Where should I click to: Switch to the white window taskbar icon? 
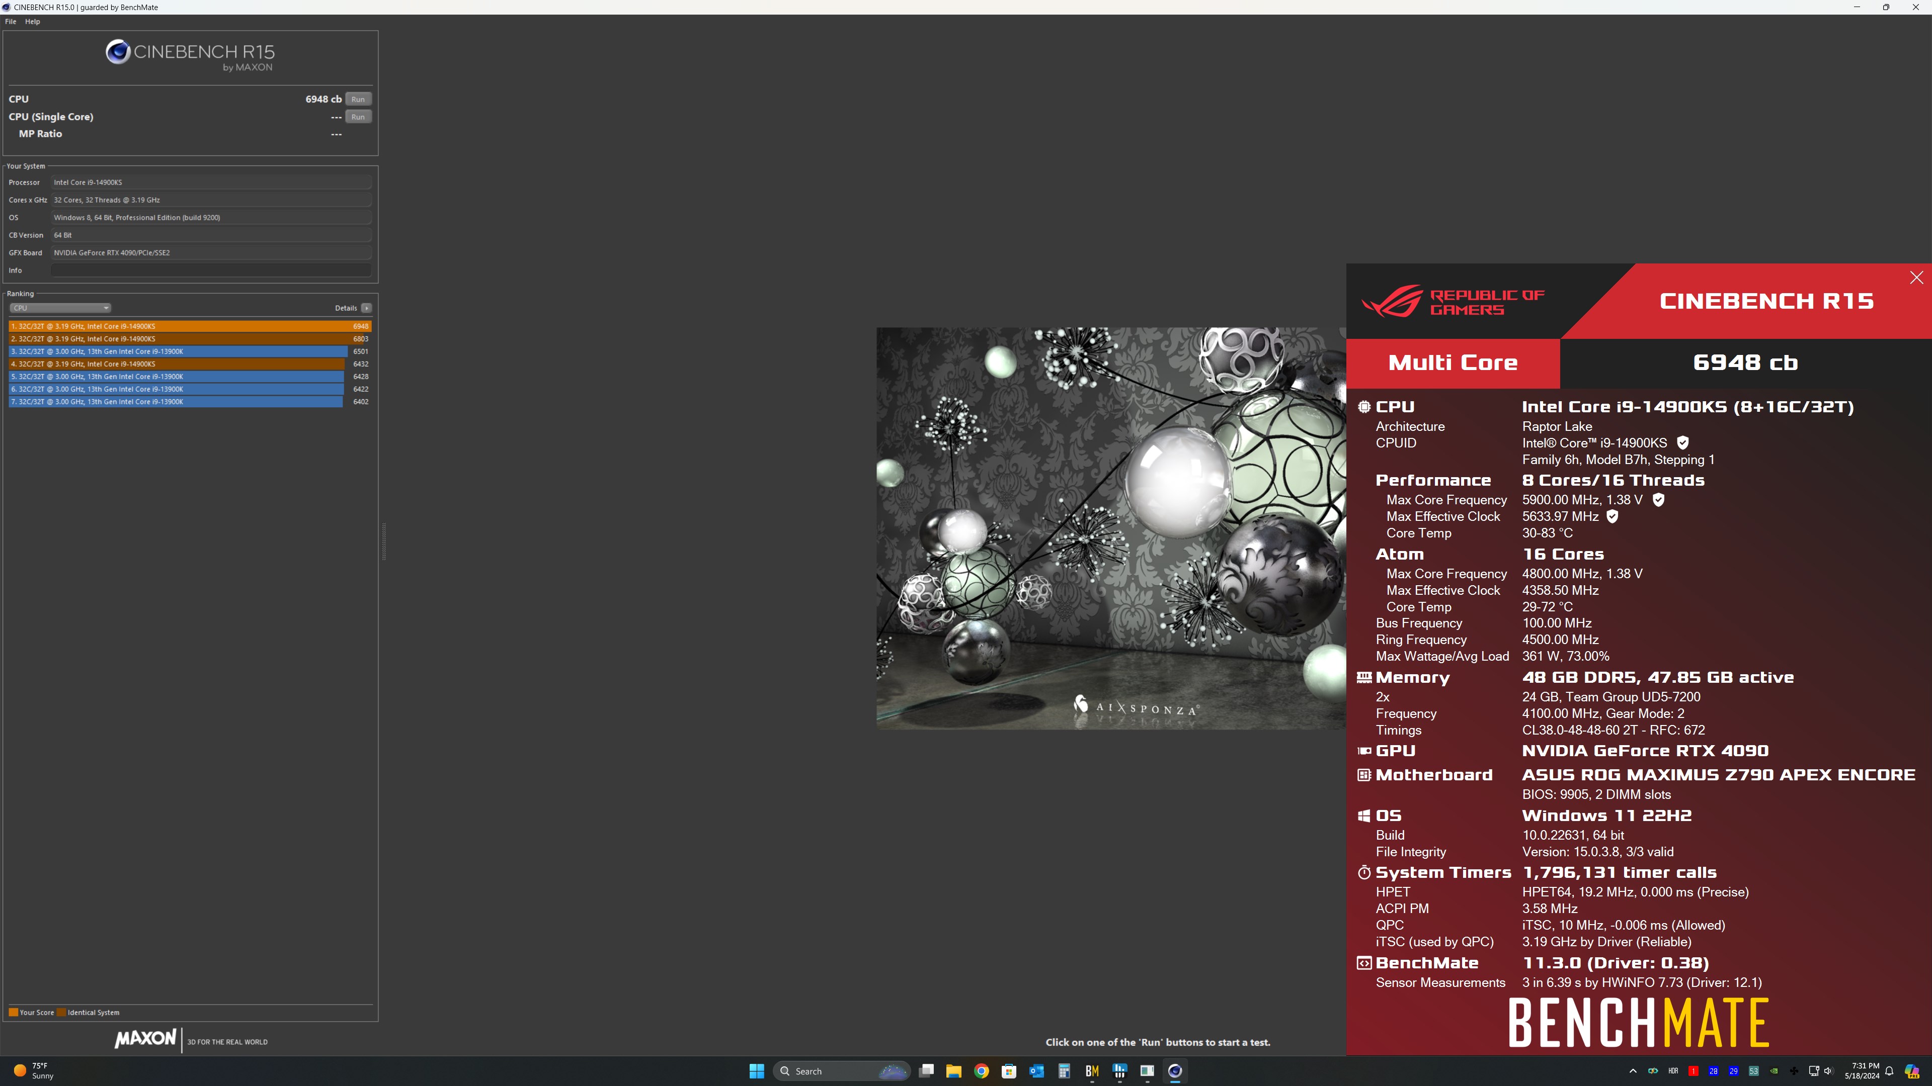coord(1148,1071)
